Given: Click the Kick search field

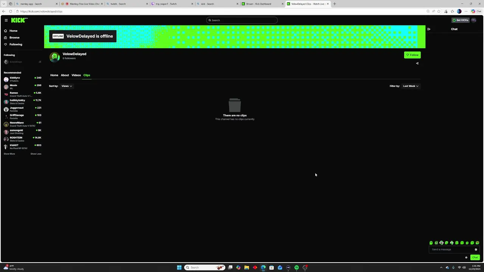Looking at the screenshot, I should click(242, 20).
